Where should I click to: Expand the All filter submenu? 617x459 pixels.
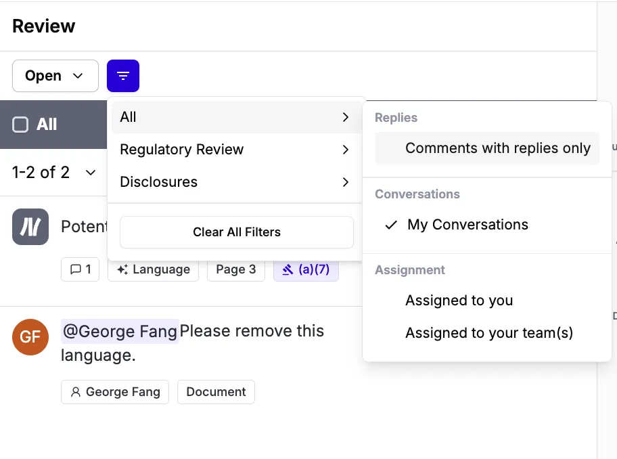[x=236, y=117]
